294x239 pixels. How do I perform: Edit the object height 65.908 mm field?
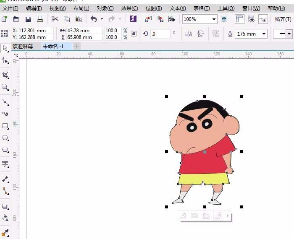tap(84, 37)
